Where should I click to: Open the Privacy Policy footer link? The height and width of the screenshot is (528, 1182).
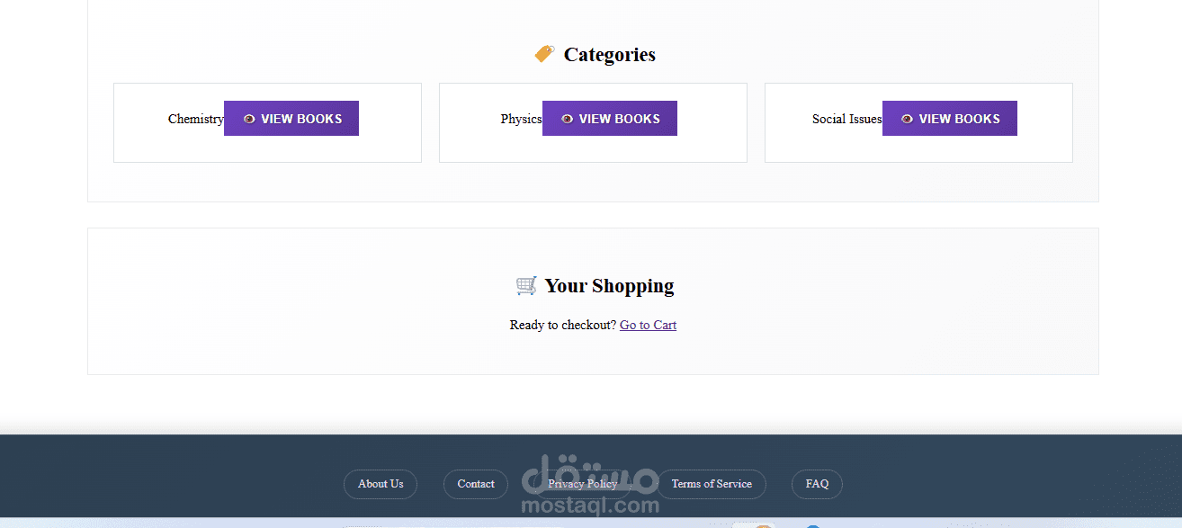pos(582,484)
